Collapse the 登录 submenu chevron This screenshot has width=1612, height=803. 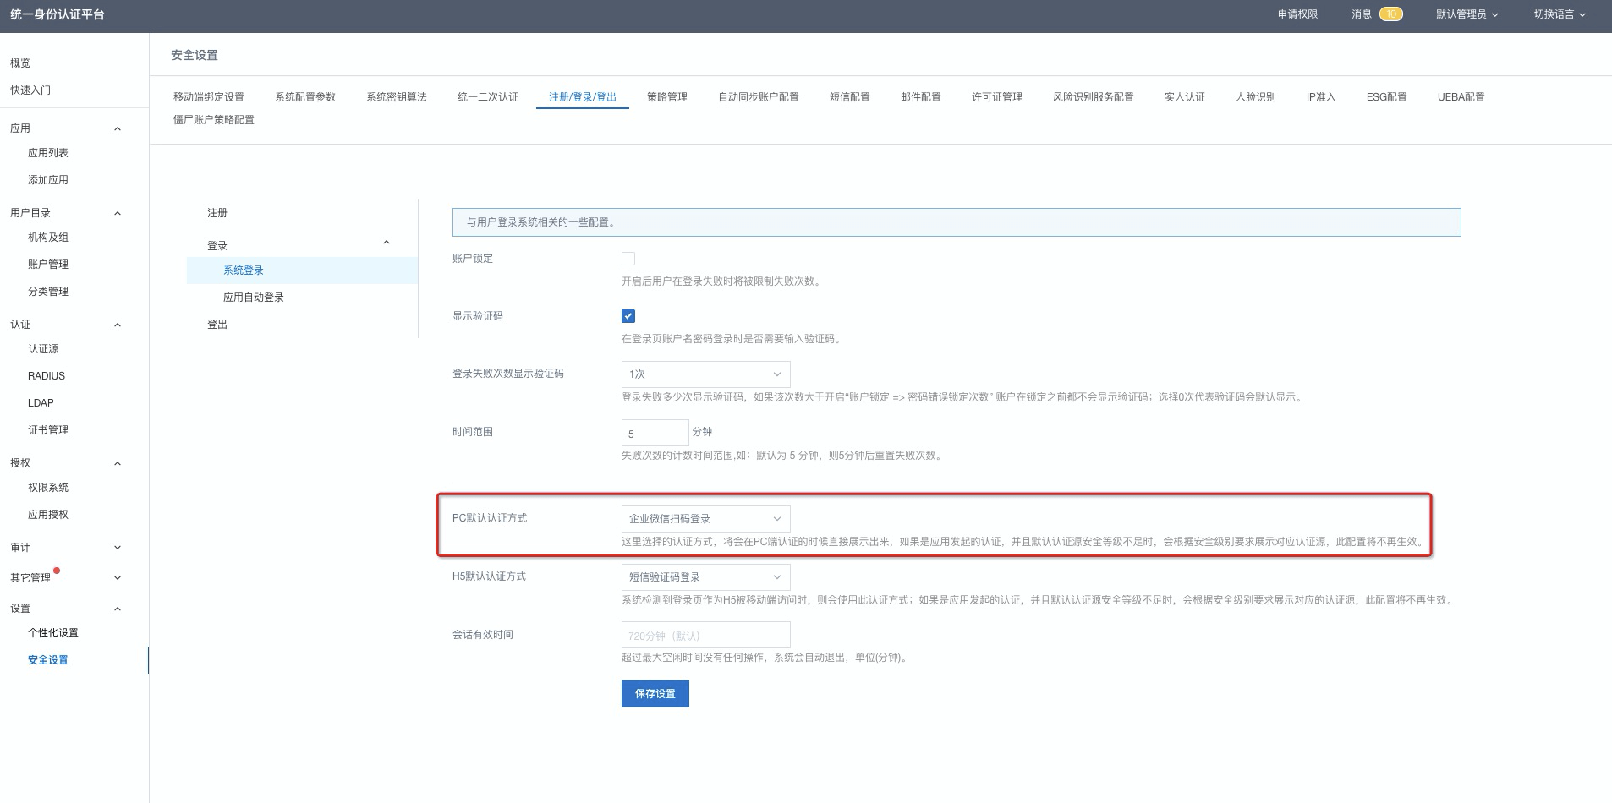[387, 243]
